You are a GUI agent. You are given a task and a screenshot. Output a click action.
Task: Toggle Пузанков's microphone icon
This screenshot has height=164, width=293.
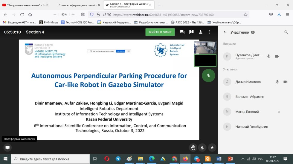point(269,57)
